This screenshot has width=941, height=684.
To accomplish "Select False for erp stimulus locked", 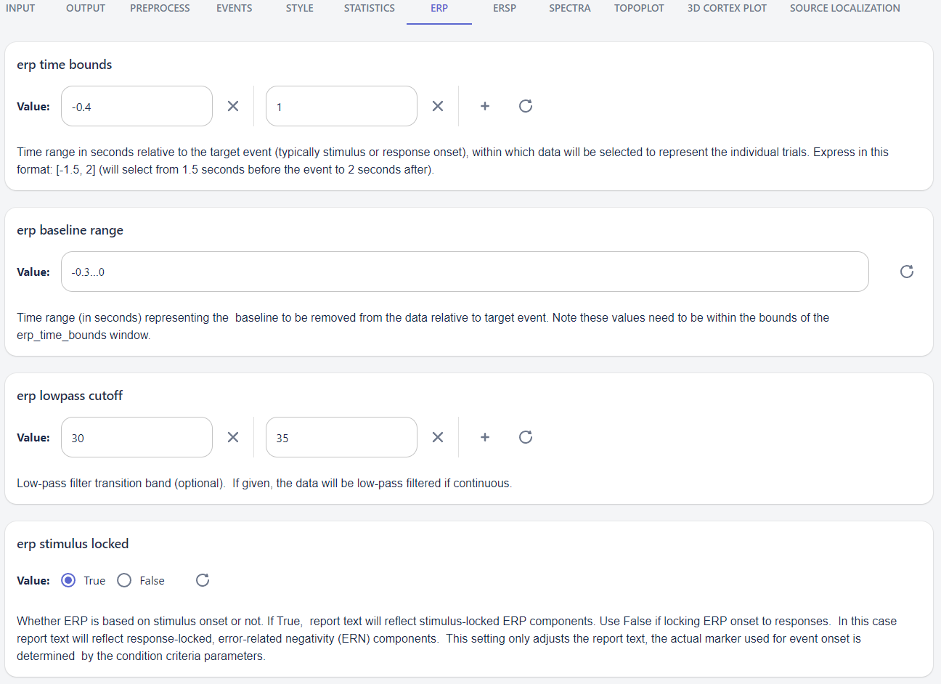I will pyautogui.click(x=124, y=580).
